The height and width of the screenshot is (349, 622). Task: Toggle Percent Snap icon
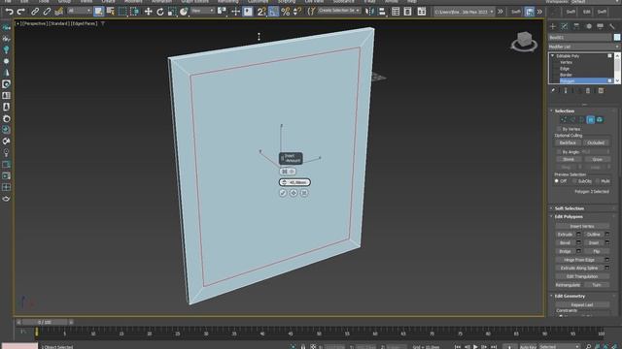click(285, 12)
